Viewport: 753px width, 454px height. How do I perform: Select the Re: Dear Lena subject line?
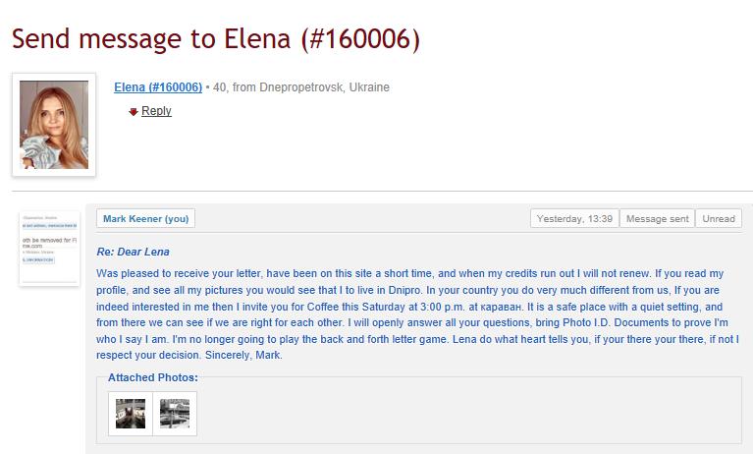pyautogui.click(x=133, y=252)
